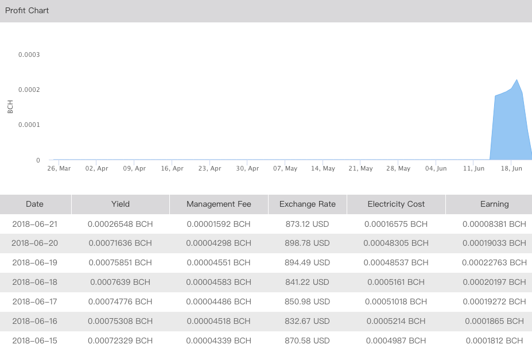Viewport: 532px width, 348px height.
Task: Click the Earning column header
Action: click(x=494, y=204)
